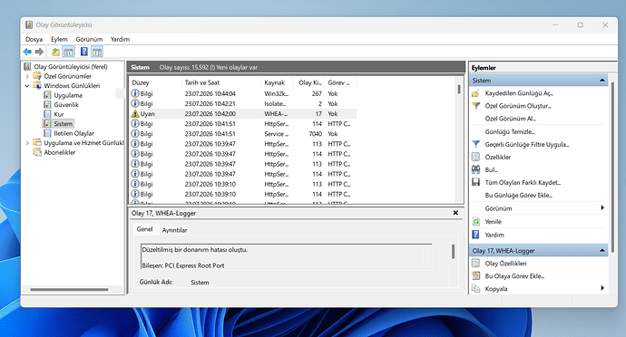Click the blue Help question-mark toolbar icon
Image resolution: width=626 pixels, height=337 pixels.
pos(83,52)
